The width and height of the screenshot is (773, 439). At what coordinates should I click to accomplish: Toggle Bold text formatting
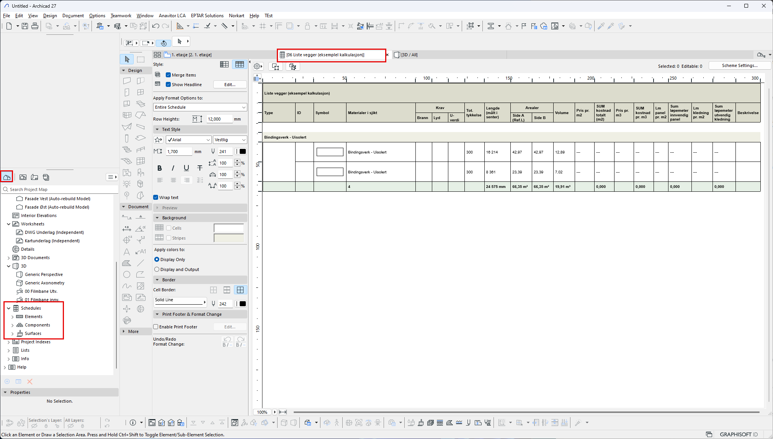coord(160,168)
